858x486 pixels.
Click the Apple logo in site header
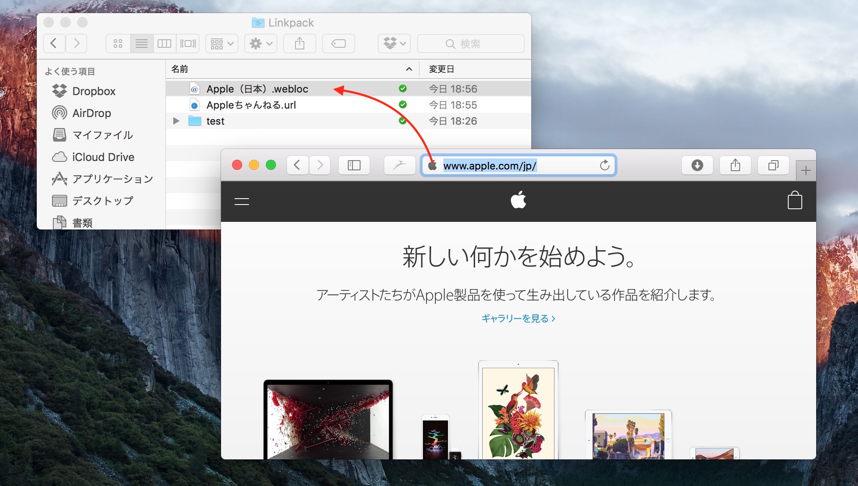pyautogui.click(x=518, y=200)
